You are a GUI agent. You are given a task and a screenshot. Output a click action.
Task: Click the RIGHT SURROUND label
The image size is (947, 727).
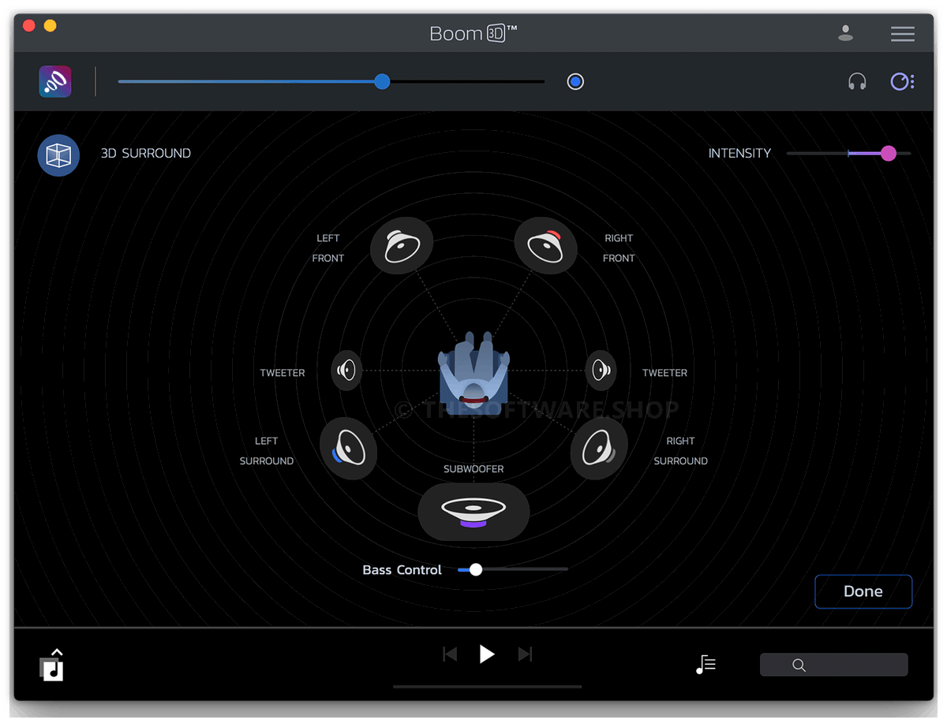click(680, 451)
